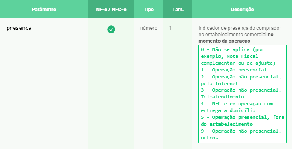This screenshot has width=292, height=149.
Task: Click the Nota Fiscal complementar text line
Action: (238, 63)
